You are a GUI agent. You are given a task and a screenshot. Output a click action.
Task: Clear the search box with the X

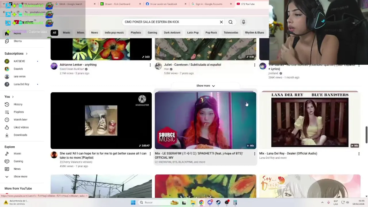[x=221, y=22]
